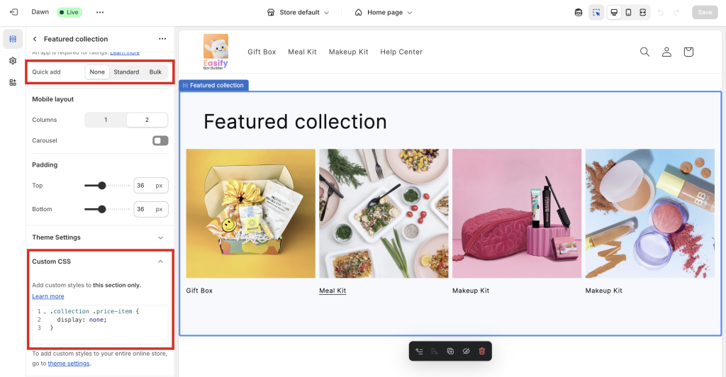Duplicate section using floating toolbar
726x377 pixels.
(x=450, y=351)
